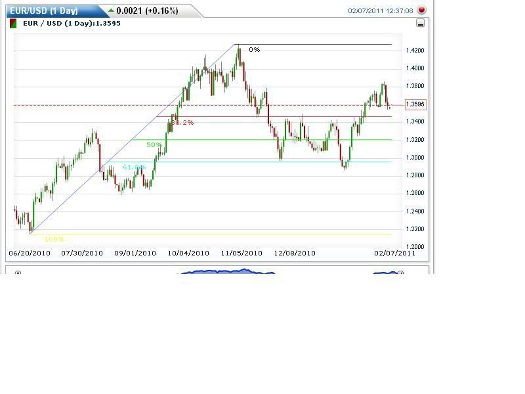Click the right handle of the navigator range
Viewport: 525px width, 394px height.
click(x=401, y=273)
